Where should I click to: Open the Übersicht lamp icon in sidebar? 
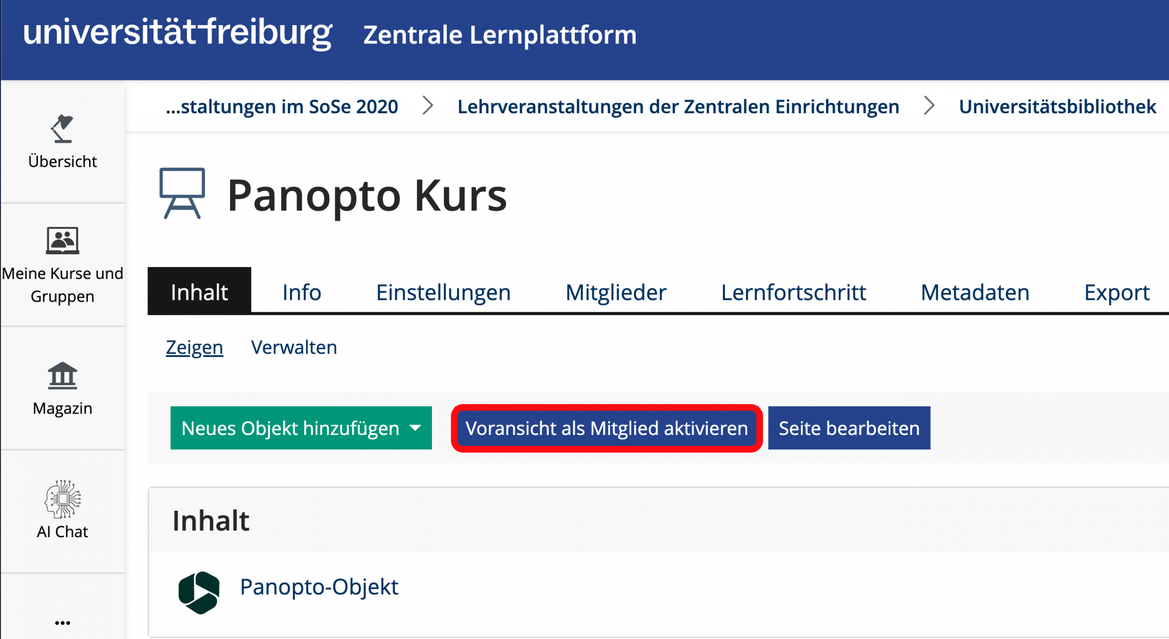tap(62, 129)
